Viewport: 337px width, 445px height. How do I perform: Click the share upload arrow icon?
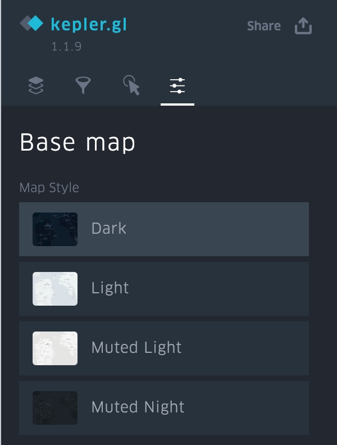[303, 26]
